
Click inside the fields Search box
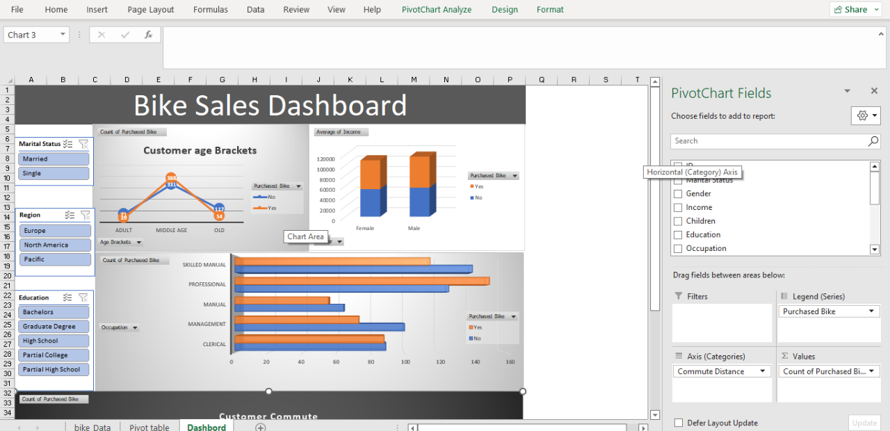(758, 140)
